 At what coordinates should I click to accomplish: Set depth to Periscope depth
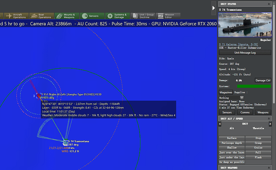[232, 143]
